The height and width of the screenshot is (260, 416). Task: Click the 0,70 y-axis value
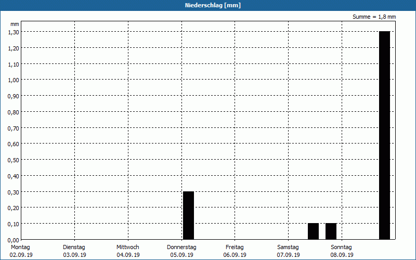[x=14, y=128]
